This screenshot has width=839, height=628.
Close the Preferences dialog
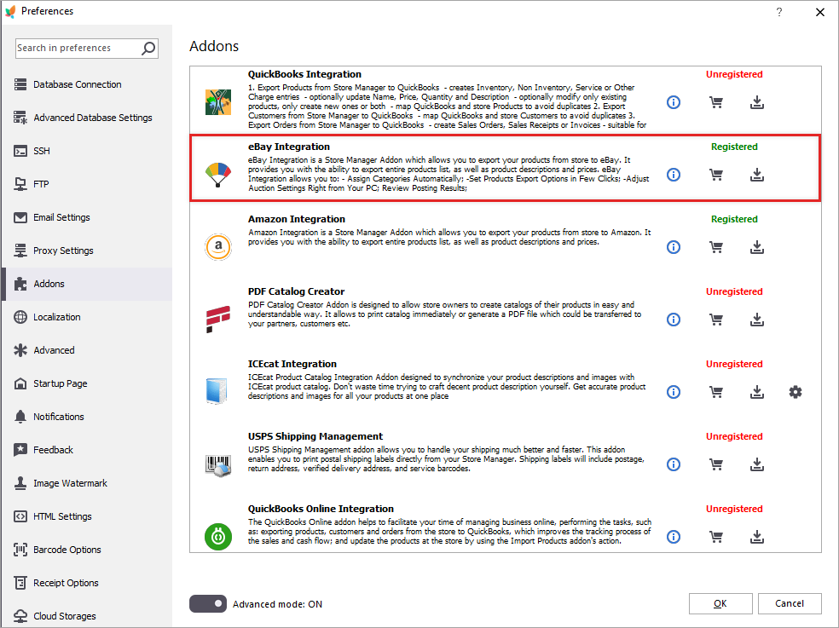pyautogui.click(x=819, y=12)
